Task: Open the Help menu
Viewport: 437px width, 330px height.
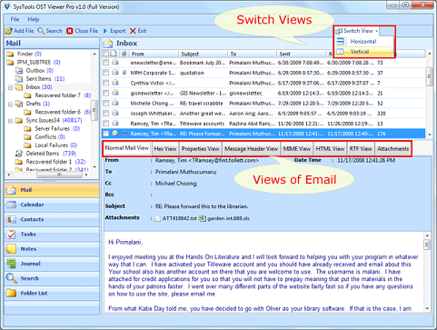Action: [x=34, y=19]
